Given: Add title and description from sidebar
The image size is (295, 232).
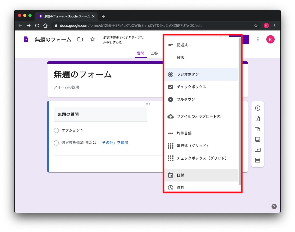Looking at the screenshot, I should 257,129.
